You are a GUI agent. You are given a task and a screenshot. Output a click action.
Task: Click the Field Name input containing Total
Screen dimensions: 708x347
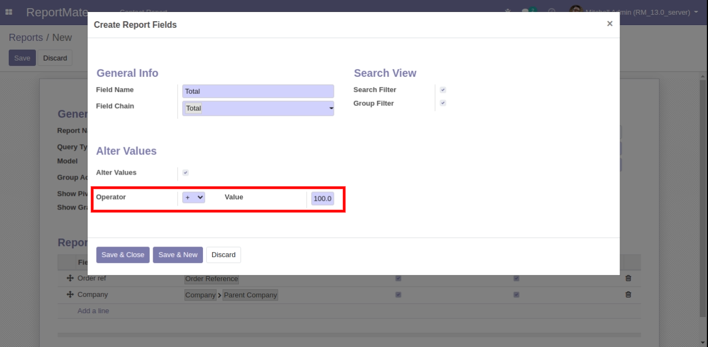tap(257, 92)
